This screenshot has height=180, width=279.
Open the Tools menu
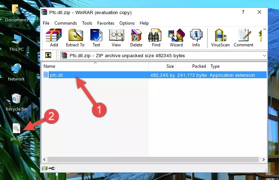coord(87,23)
